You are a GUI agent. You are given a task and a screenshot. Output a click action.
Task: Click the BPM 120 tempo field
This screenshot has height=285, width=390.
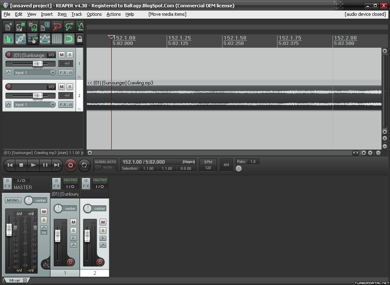(x=208, y=165)
